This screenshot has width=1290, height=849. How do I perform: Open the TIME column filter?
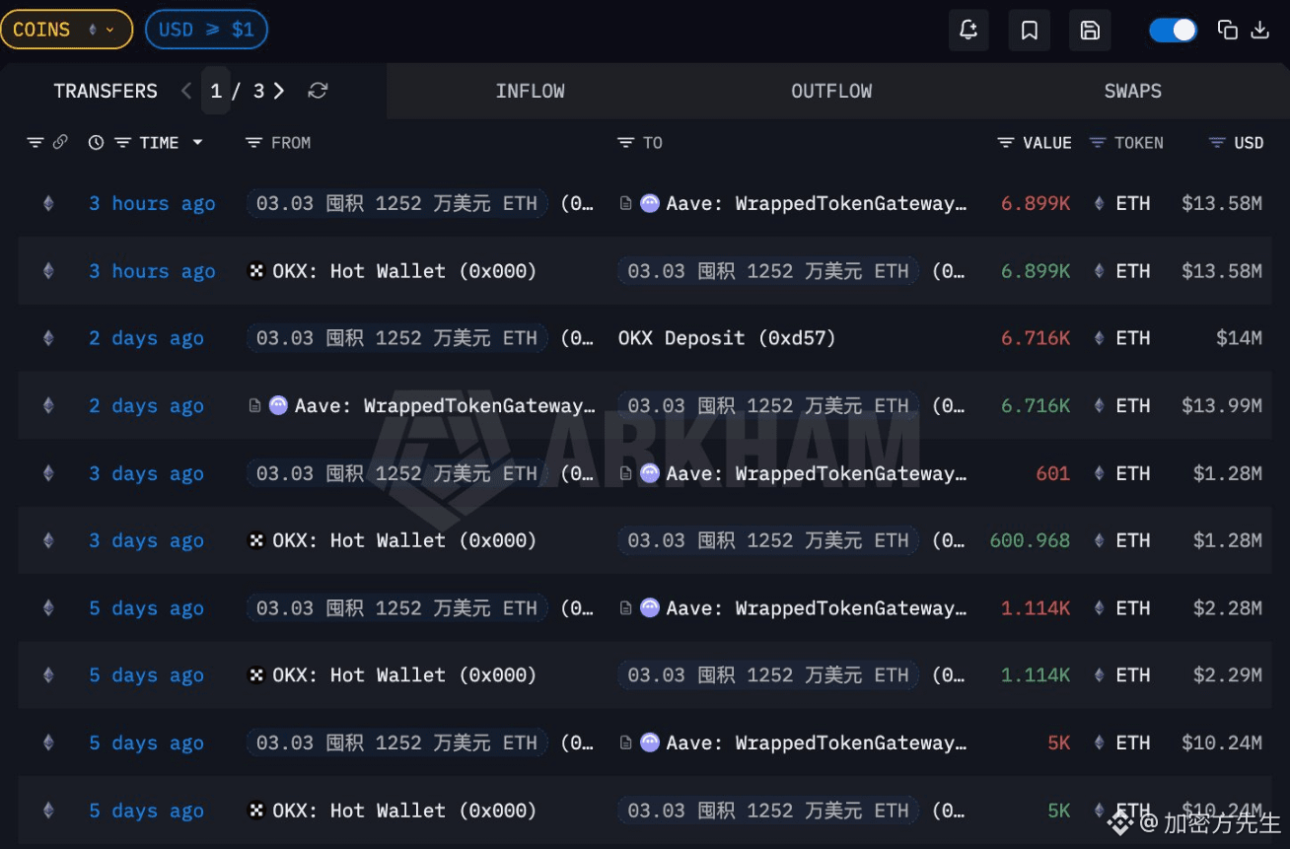[123, 143]
